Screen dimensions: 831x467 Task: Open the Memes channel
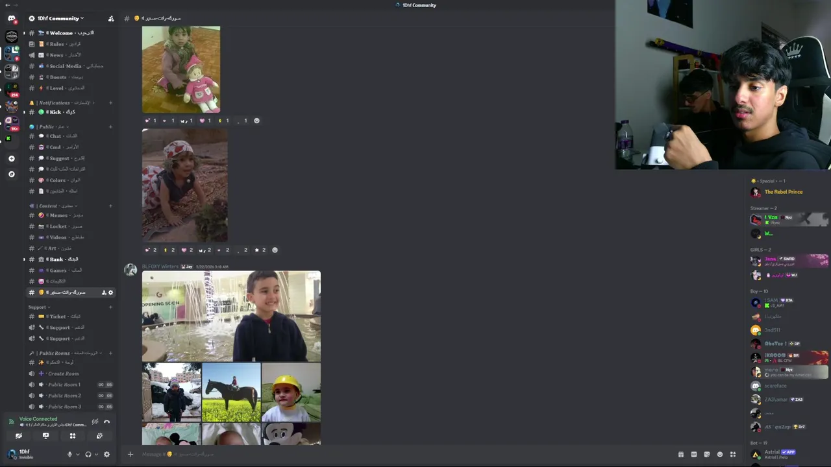(71, 215)
